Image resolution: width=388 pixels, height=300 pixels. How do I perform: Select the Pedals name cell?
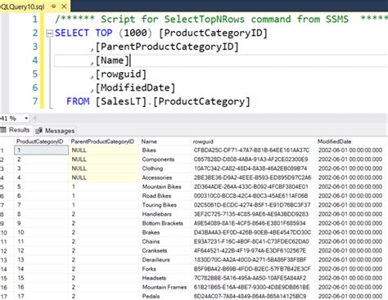tap(151, 296)
